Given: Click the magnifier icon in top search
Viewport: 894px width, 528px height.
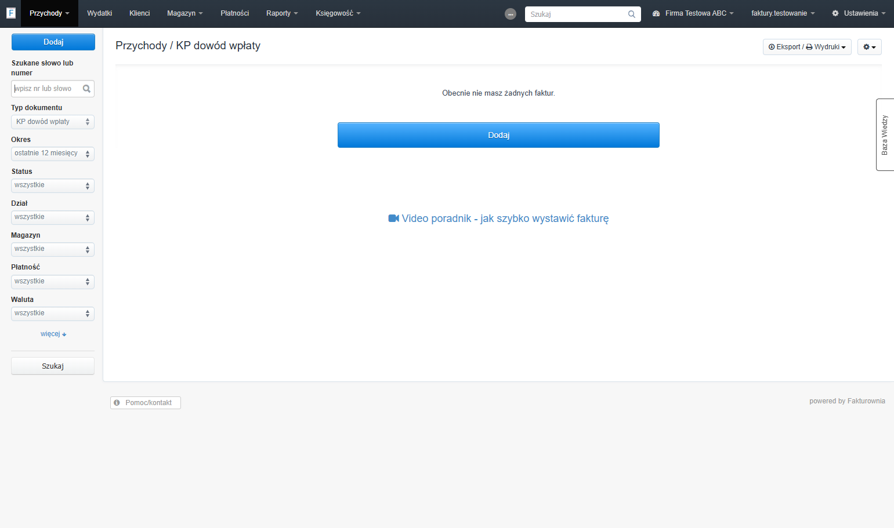Looking at the screenshot, I should click(x=632, y=14).
